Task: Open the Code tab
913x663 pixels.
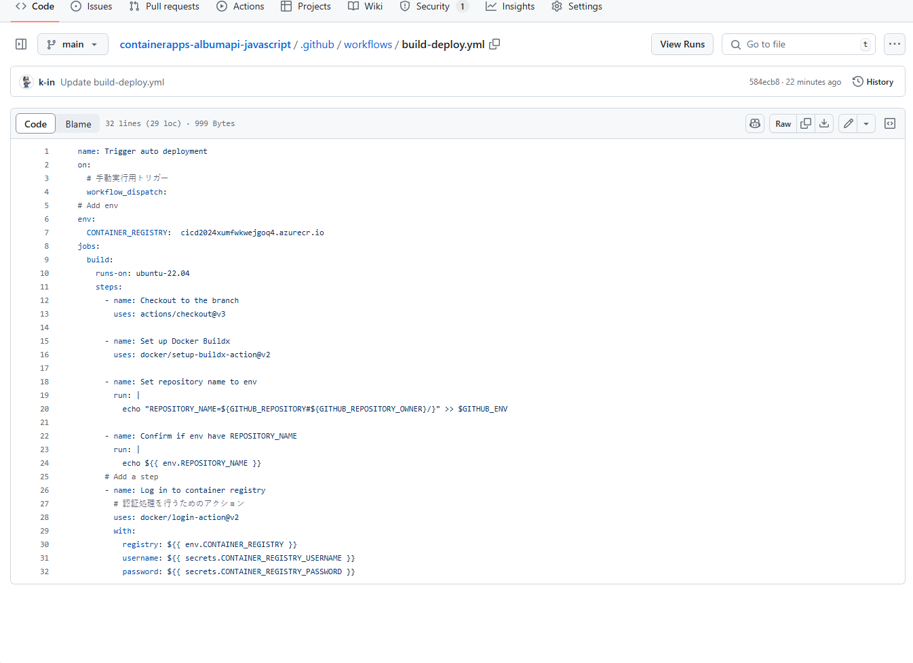Action: pyautogui.click(x=35, y=7)
